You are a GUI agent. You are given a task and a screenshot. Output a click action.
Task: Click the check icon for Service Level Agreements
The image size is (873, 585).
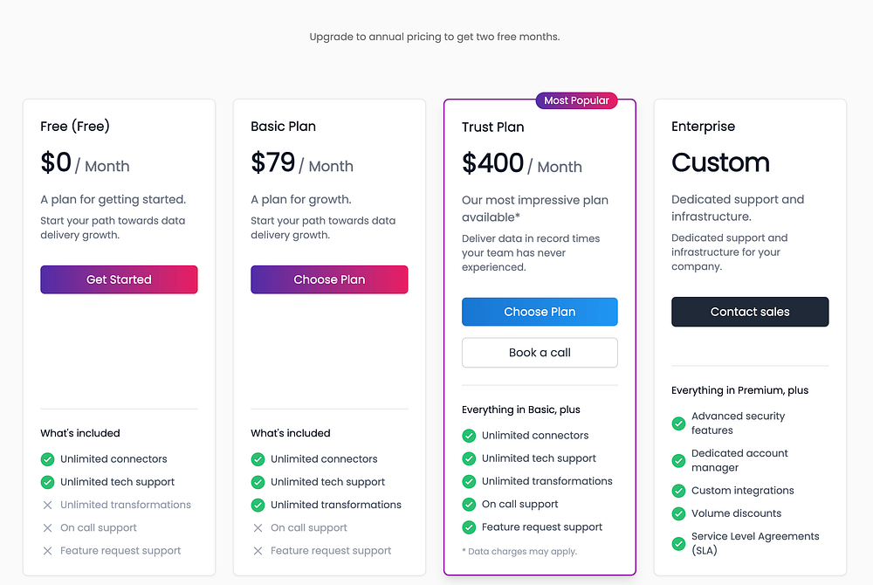[678, 543]
